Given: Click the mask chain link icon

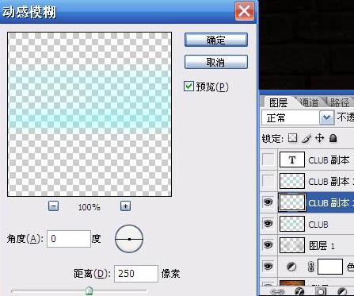Looking at the screenshot, I should pyautogui.click(x=311, y=267).
